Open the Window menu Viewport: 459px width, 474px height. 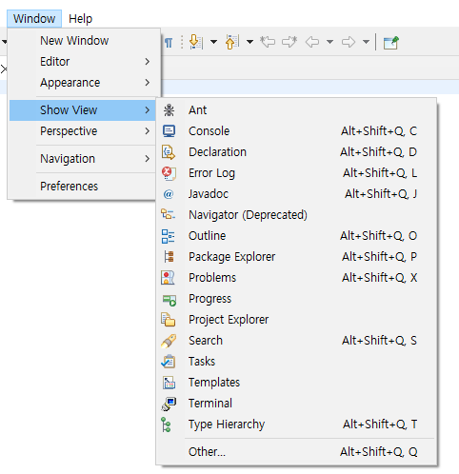tap(34, 19)
